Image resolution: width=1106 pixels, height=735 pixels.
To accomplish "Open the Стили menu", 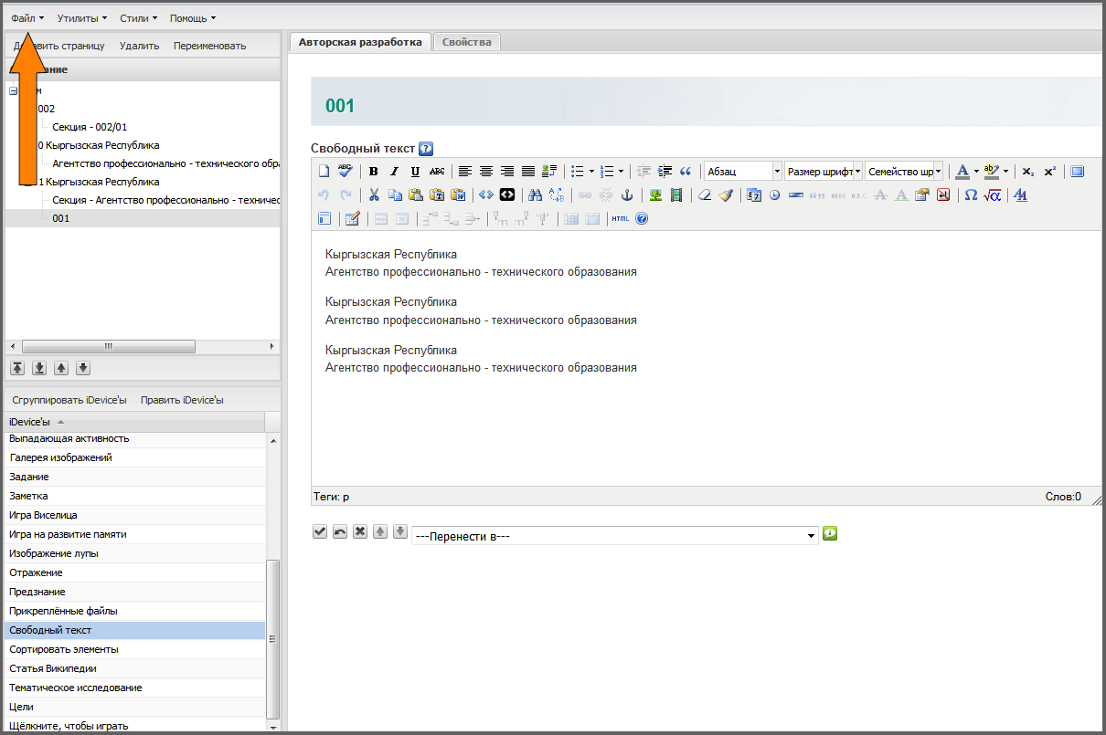I will [x=138, y=17].
